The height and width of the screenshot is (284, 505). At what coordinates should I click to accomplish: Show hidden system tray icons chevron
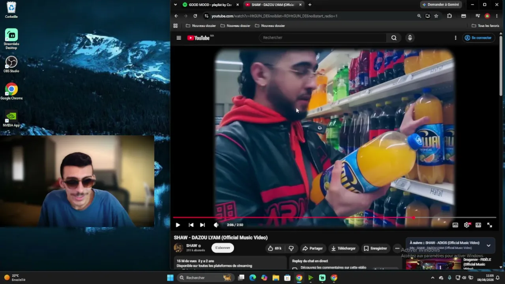coord(432,278)
